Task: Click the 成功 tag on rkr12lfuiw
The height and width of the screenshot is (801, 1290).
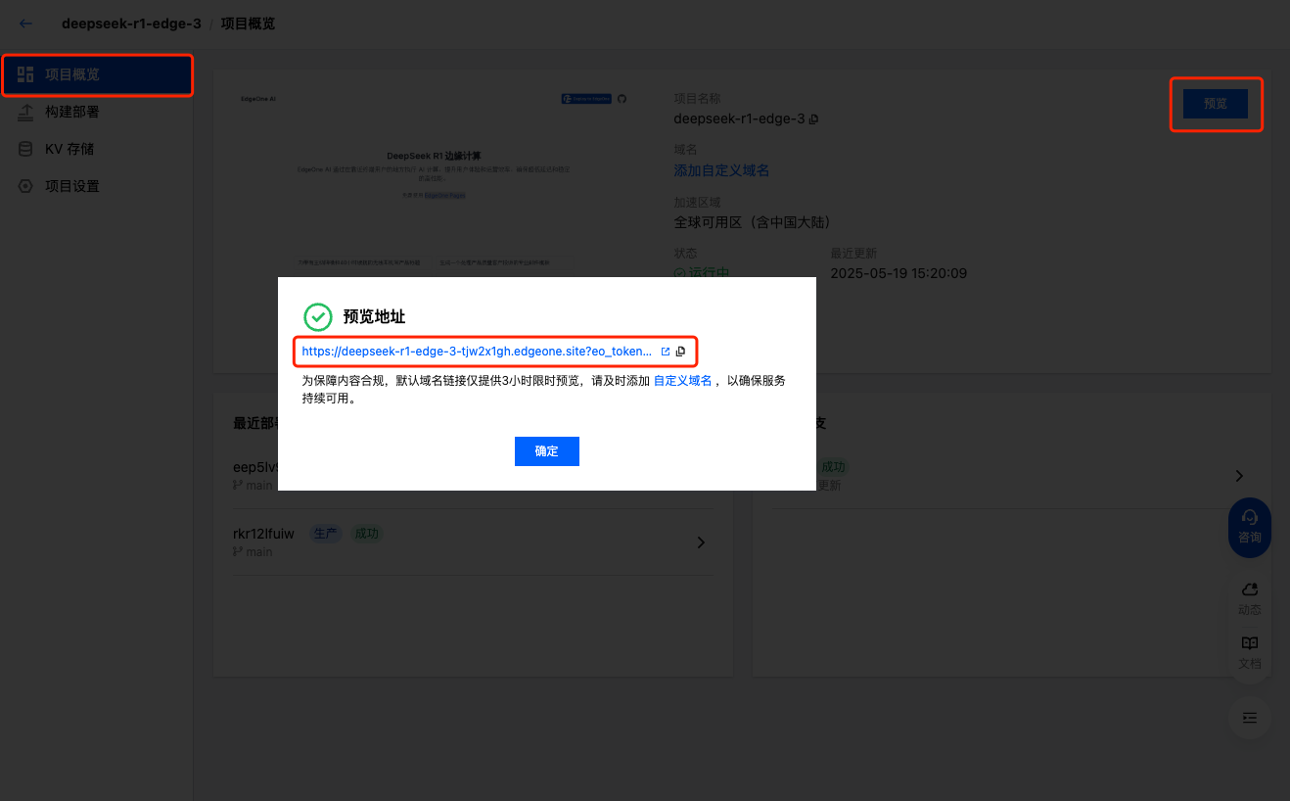Action: (367, 534)
